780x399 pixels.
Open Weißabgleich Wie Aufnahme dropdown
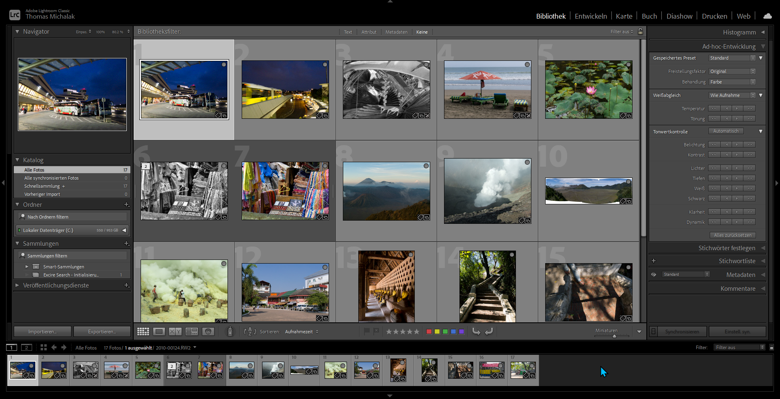coord(732,95)
